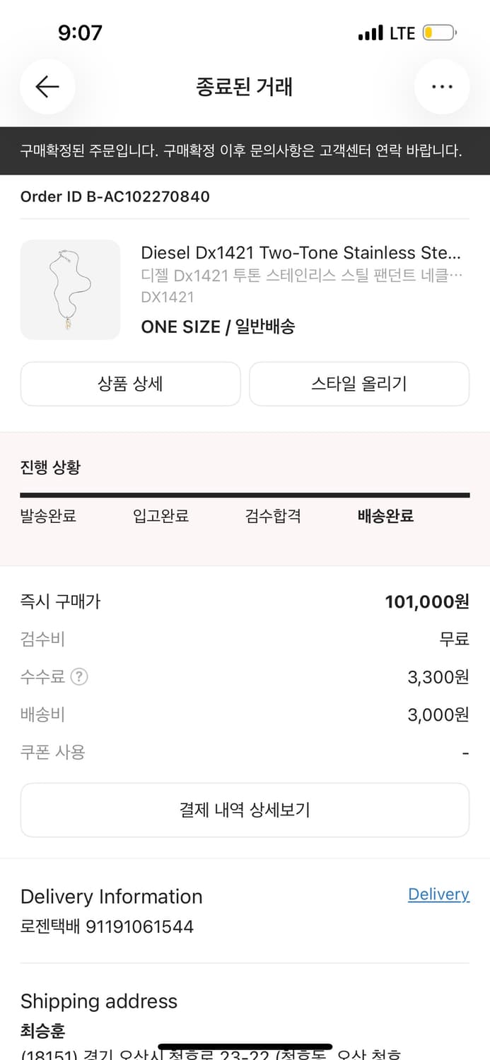
Task: Tap the 배송완료 delivery complete step
Action: pos(385,517)
